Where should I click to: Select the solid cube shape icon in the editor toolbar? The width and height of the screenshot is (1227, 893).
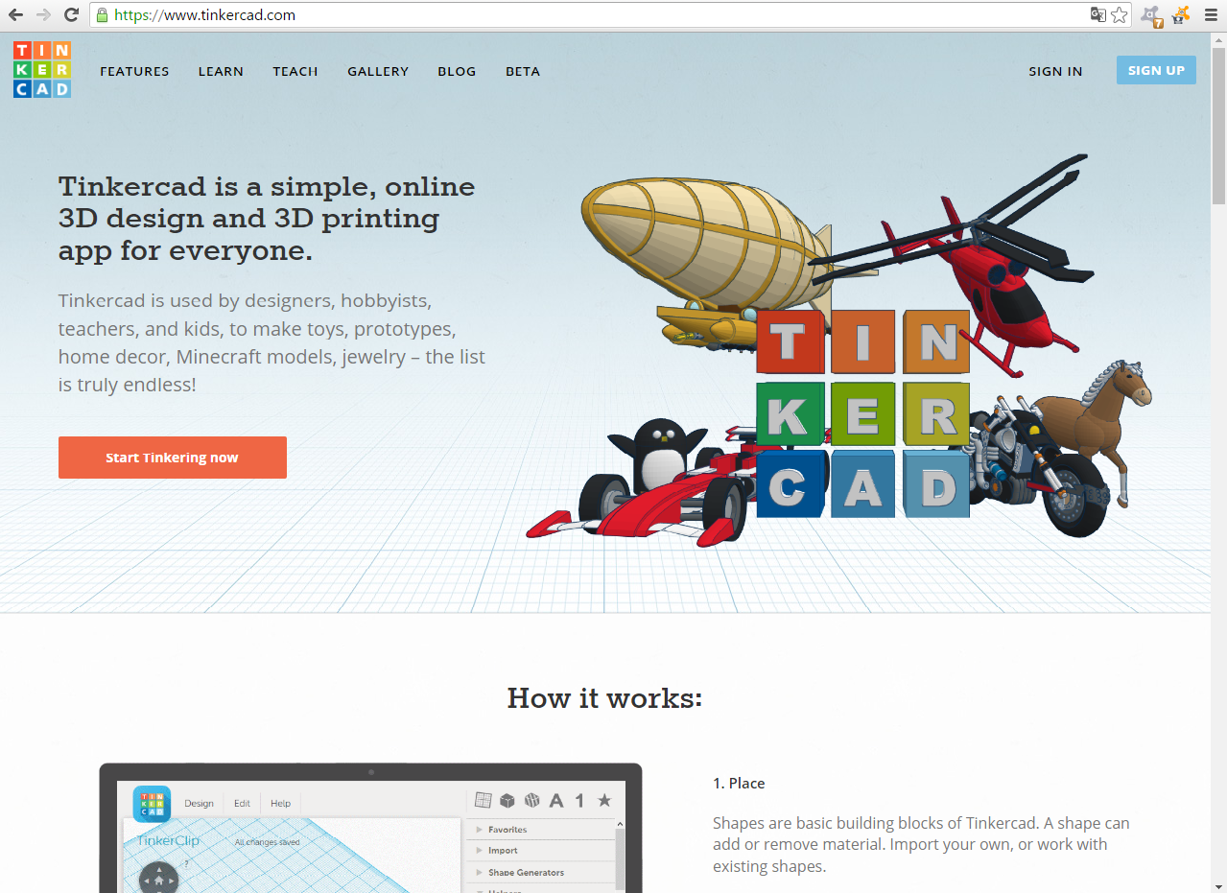pos(507,800)
